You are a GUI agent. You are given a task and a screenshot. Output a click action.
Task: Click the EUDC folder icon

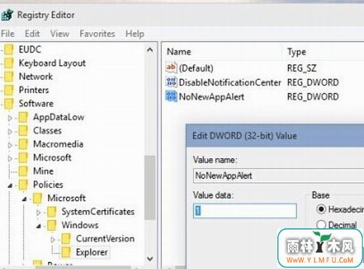coord(9,49)
